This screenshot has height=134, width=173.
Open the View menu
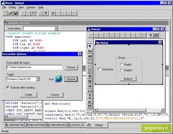coord(21,7)
